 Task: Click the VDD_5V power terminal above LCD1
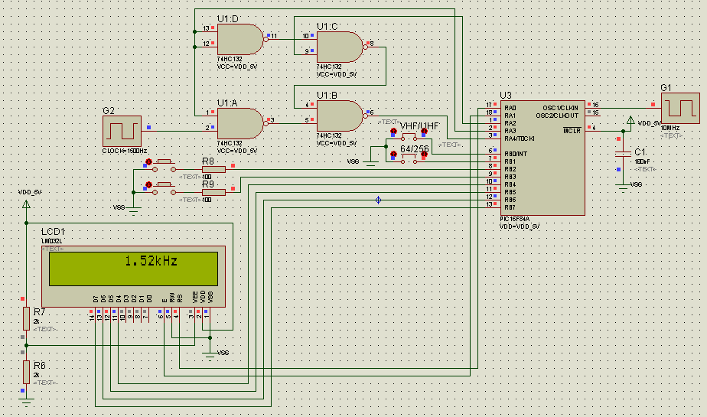pyautogui.click(x=26, y=204)
